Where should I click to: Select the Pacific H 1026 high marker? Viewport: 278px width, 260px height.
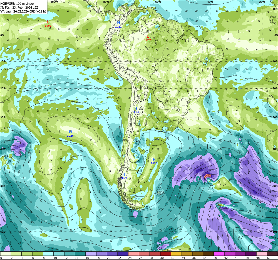coord(70,134)
